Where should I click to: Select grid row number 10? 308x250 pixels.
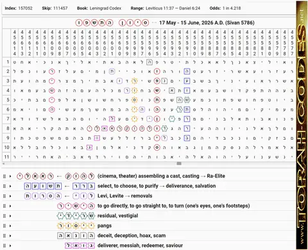[6, 147]
